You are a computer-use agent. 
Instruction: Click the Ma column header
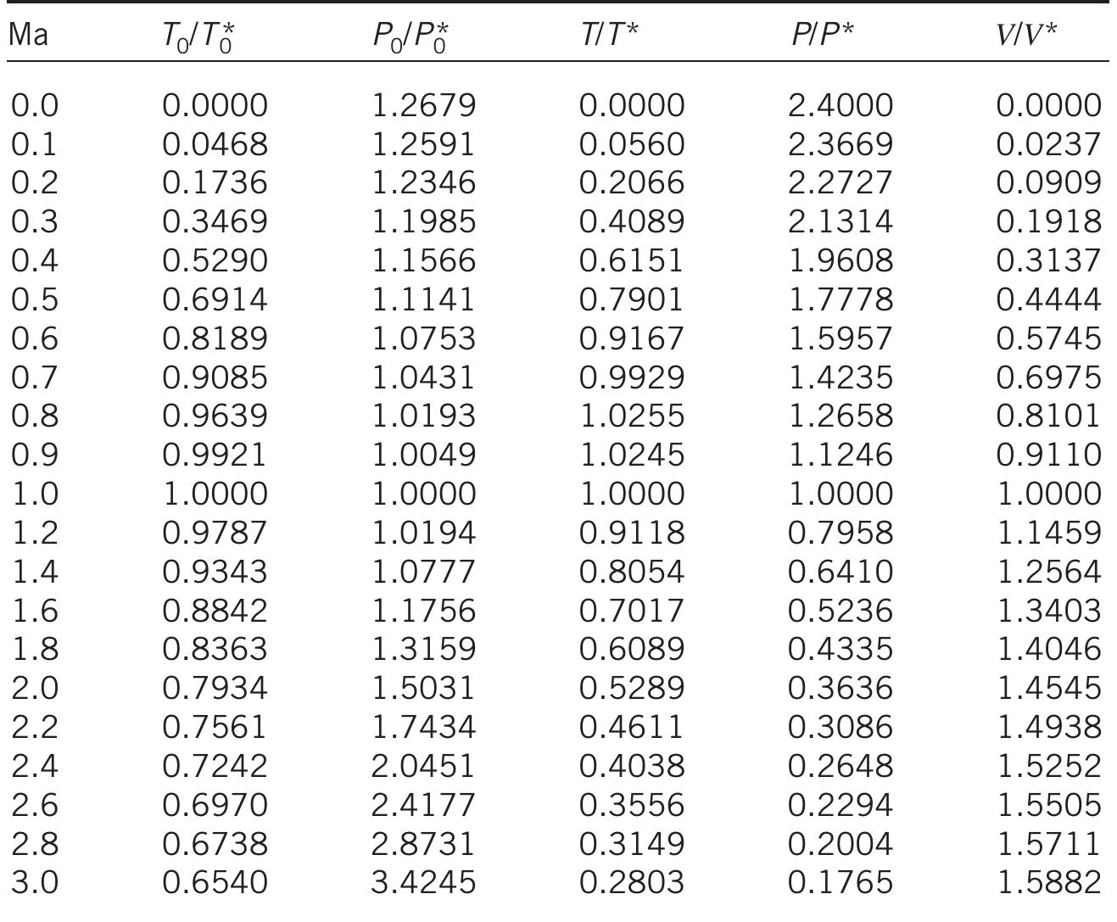click(x=30, y=35)
